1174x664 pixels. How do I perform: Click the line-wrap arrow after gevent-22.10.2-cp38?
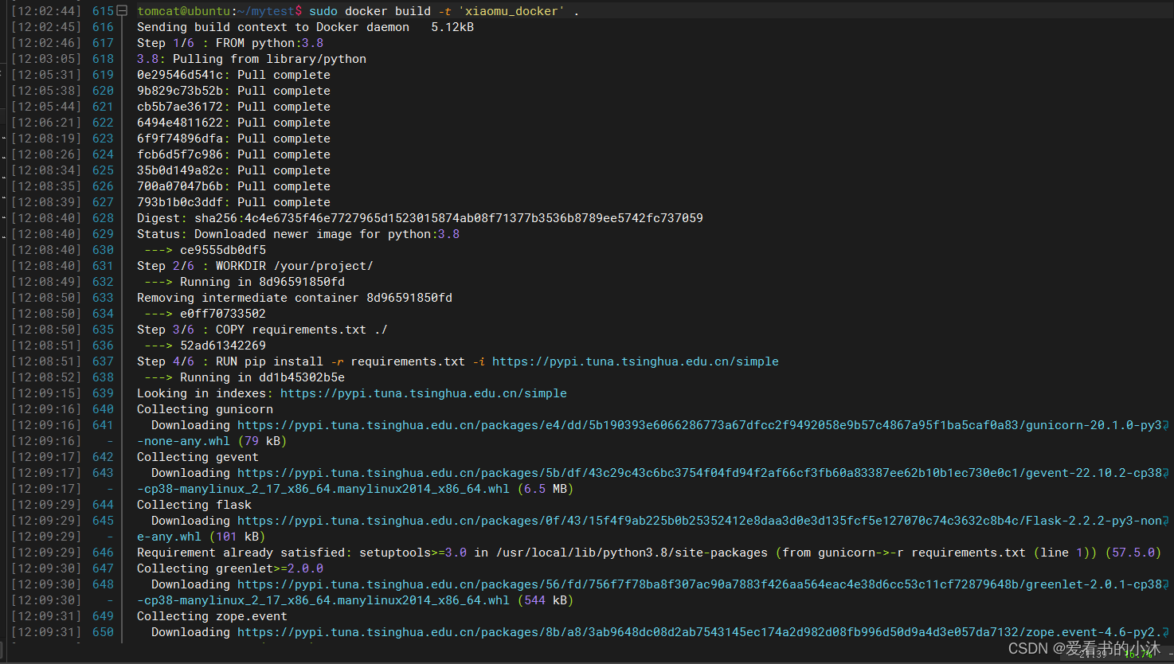[x=1166, y=473]
